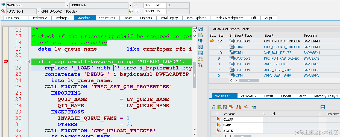Click the wrench tool-settings icon
This screenshot has width=340, height=137.
pos(200,65)
